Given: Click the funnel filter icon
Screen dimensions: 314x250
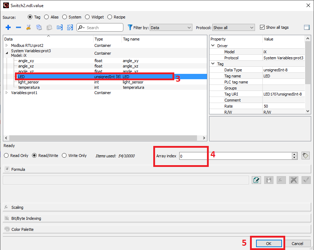Looking at the screenshot, I should point(130,27).
